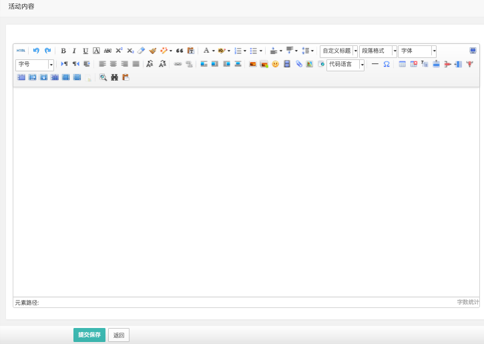Apply font color letter A
Screen dimensions: 484x344
pyautogui.click(x=206, y=51)
